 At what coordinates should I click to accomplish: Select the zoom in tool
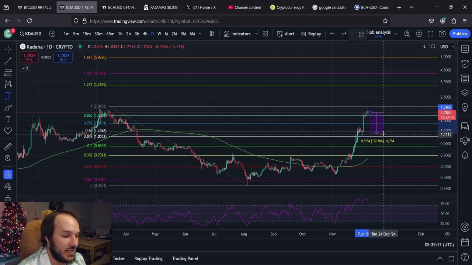pyautogui.click(x=8, y=159)
